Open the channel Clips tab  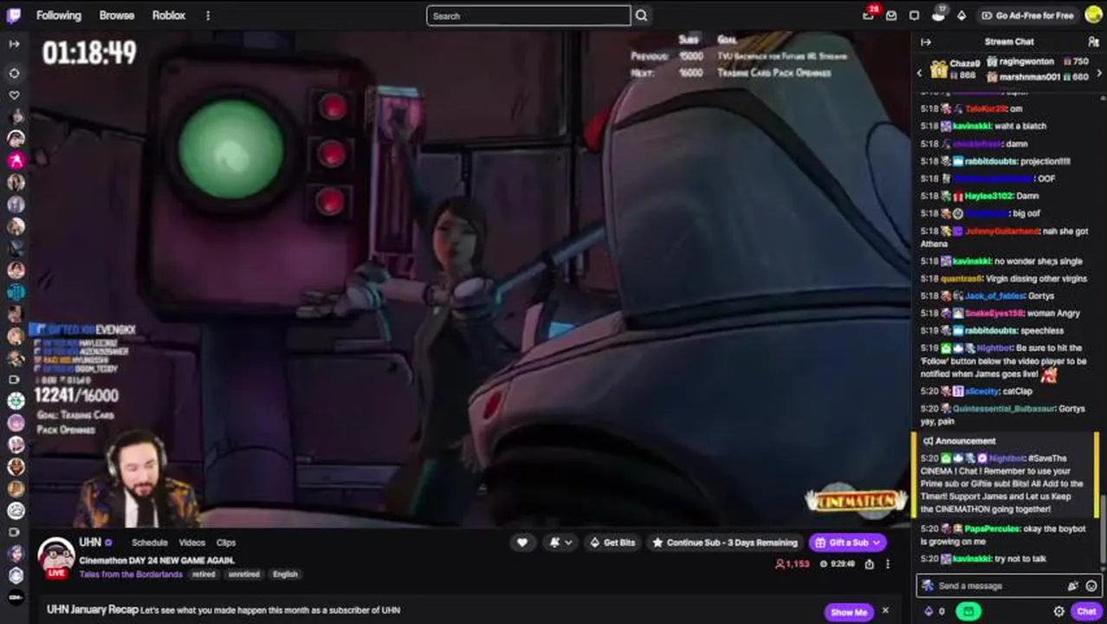tap(226, 543)
